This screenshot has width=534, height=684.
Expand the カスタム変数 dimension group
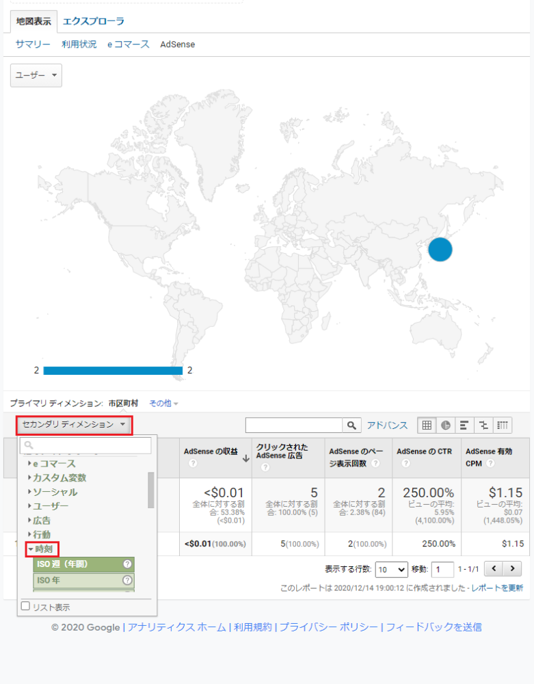pos(57,477)
